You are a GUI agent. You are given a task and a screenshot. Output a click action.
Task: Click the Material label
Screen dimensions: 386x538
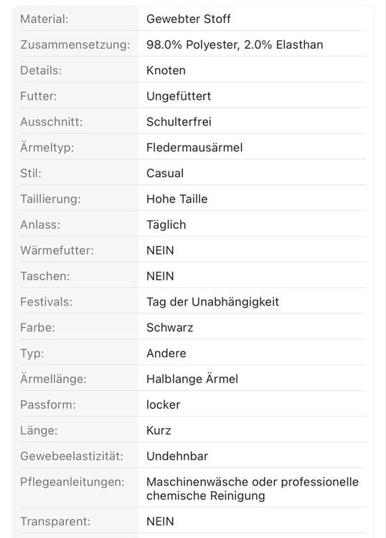coord(44,19)
